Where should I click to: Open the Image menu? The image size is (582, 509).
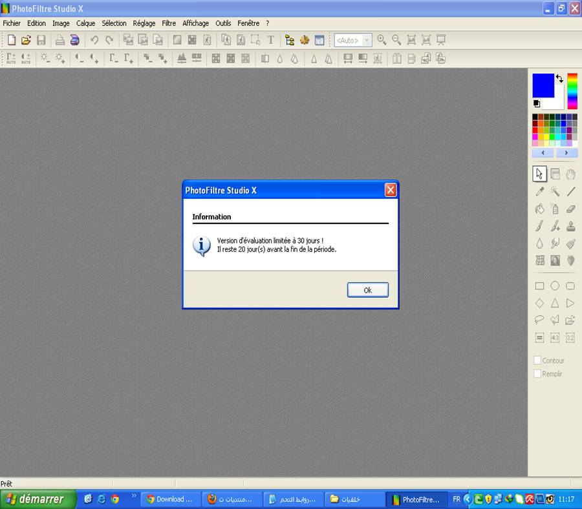point(61,23)
